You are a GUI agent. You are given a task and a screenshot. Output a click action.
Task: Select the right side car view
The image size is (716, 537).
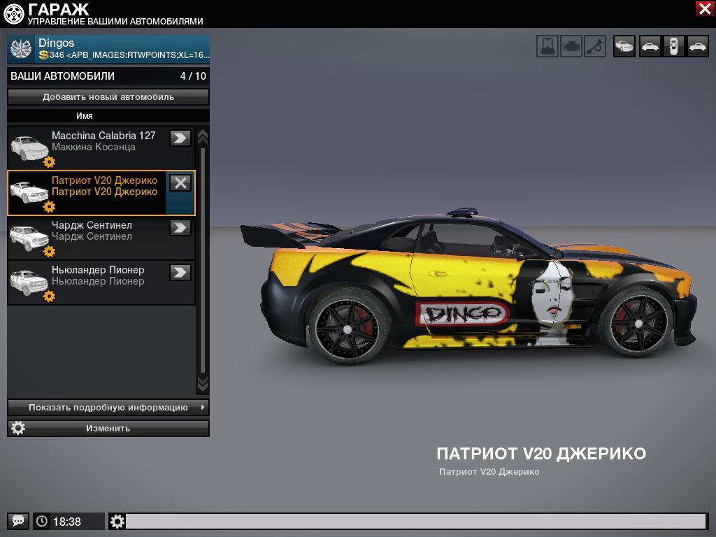697,46
